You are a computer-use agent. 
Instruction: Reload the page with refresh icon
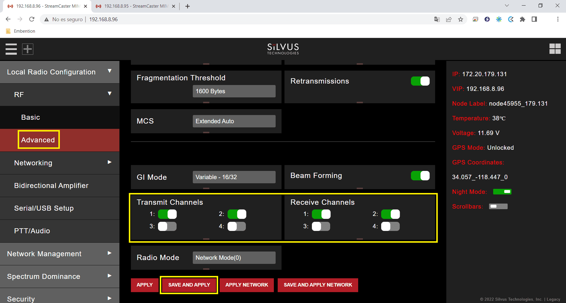(x=32, y=19)
